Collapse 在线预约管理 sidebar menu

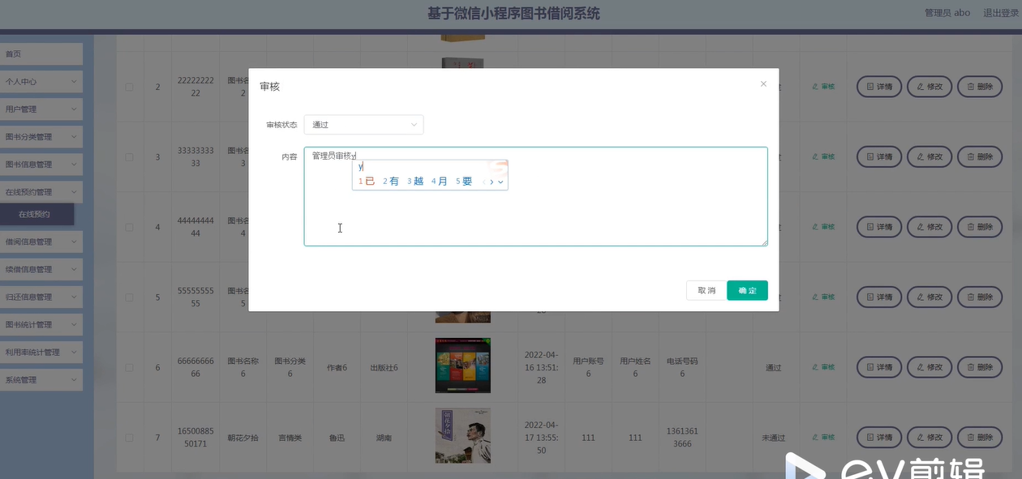[41, 191]
